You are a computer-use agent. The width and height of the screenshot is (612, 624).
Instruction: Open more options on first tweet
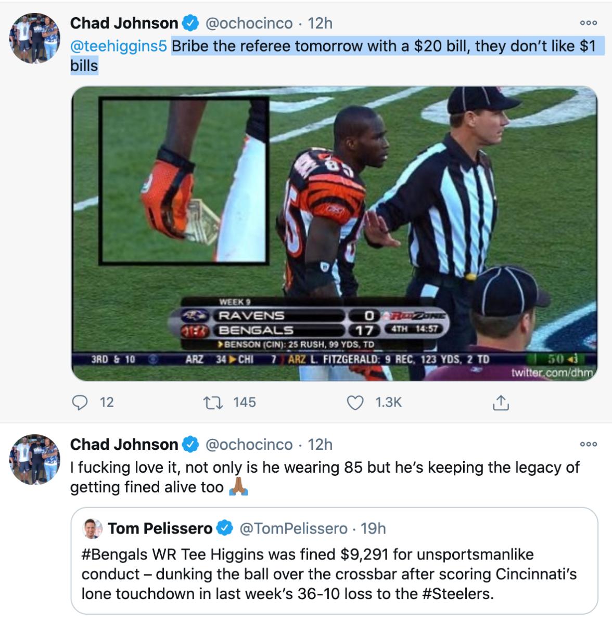[x=589, y=23]
